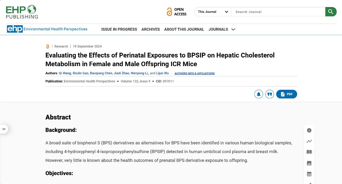Open the This Journal search scope dropdown
This screenshot has height=184, width=342.
point(213,12)
